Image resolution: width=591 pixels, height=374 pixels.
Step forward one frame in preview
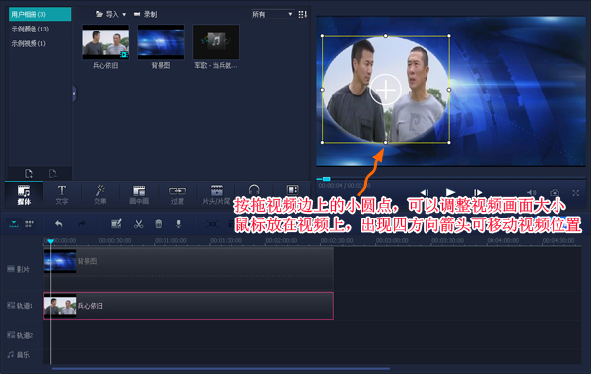(x=477, y=193)
